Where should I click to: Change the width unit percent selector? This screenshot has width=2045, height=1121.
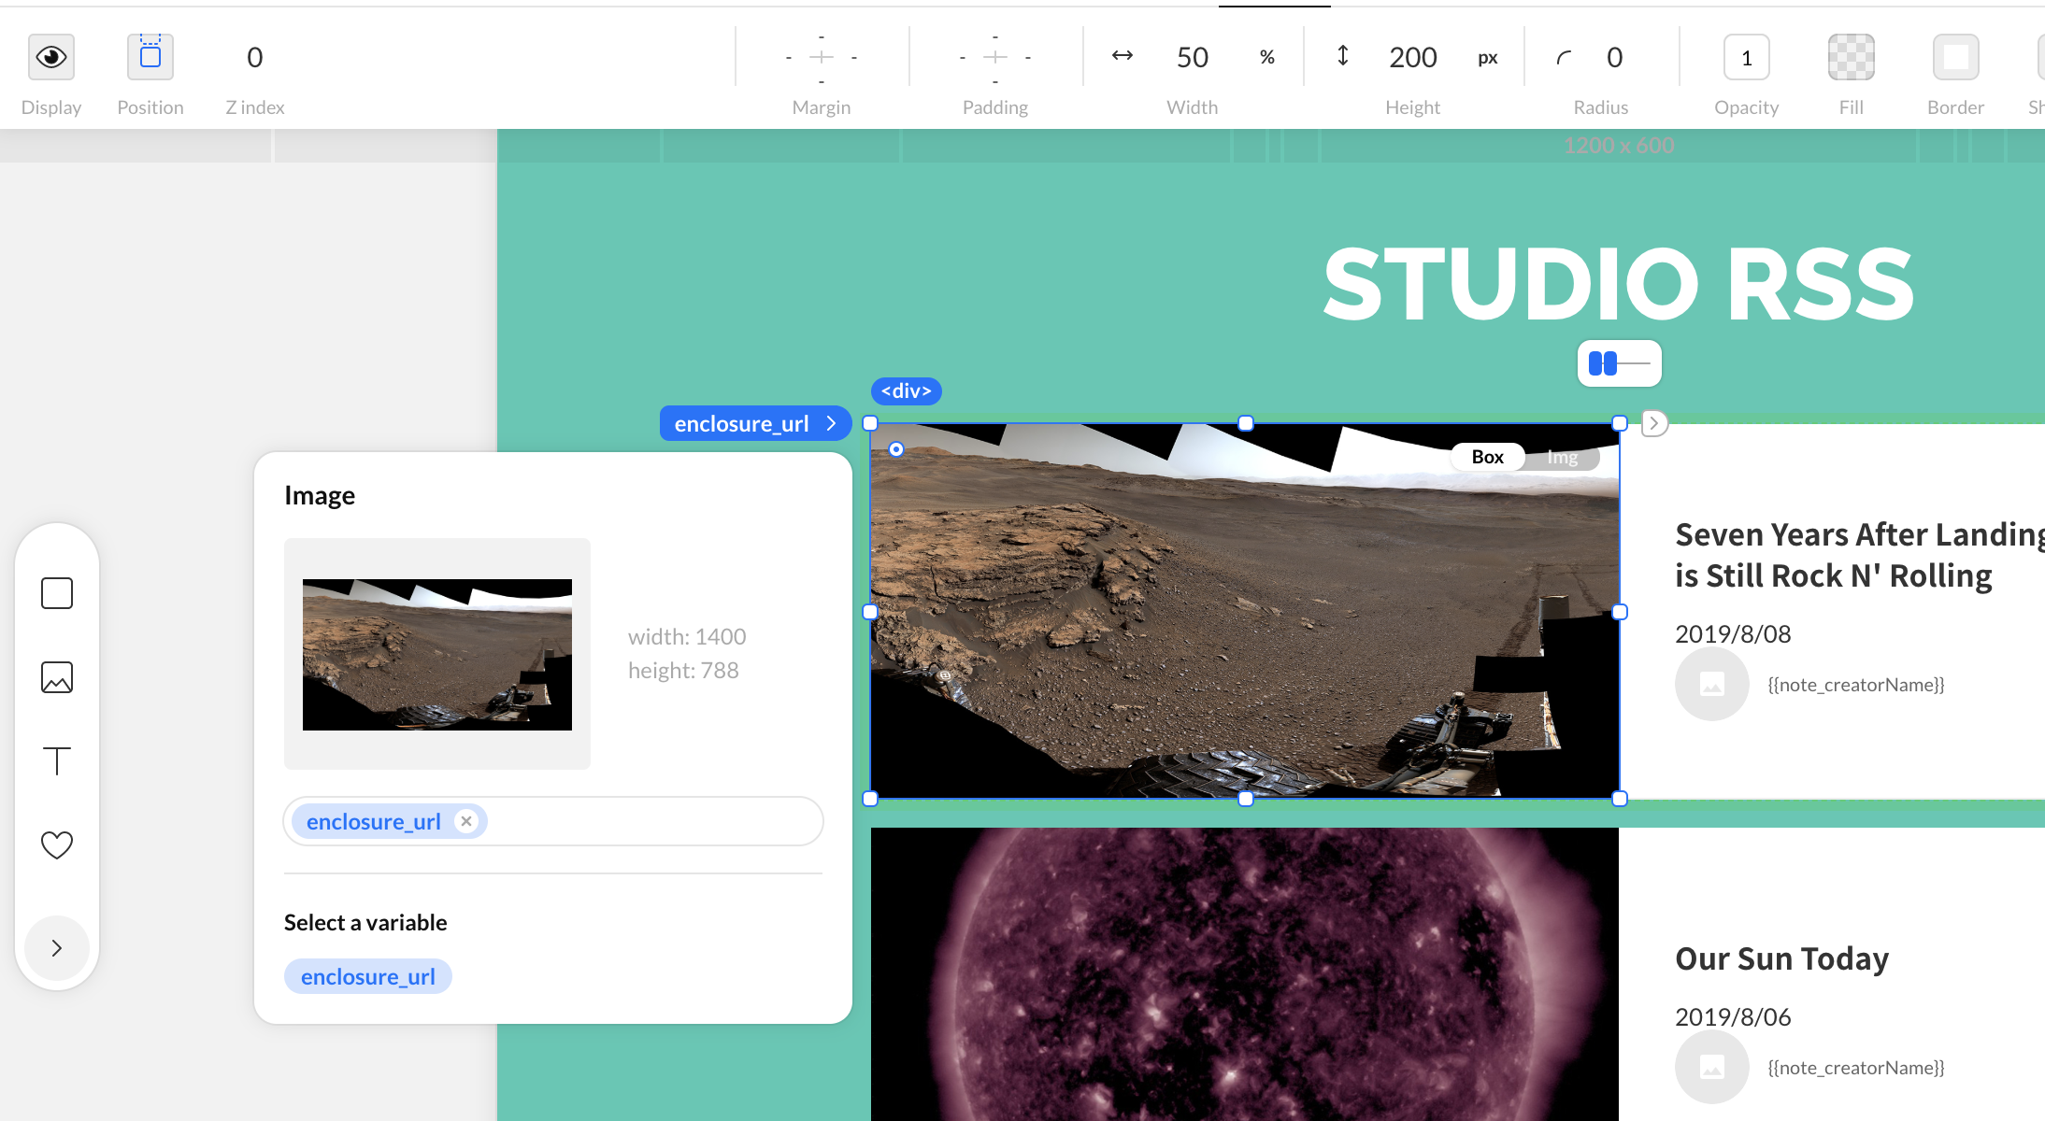(x=1266, y=57)
